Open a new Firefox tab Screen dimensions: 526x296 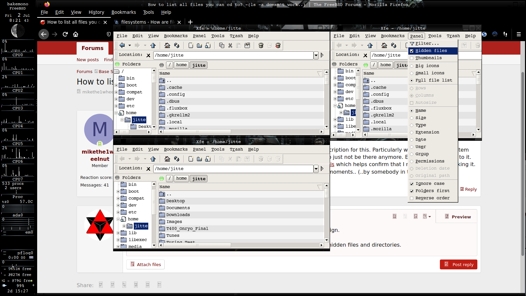click(190, 22)
